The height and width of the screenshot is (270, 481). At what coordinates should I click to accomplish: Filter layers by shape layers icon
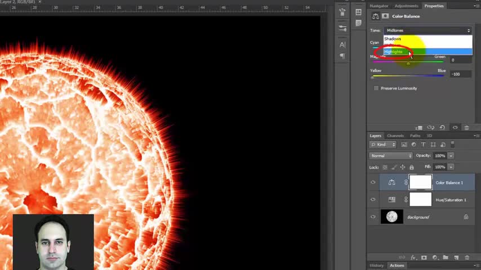[433, 145]
